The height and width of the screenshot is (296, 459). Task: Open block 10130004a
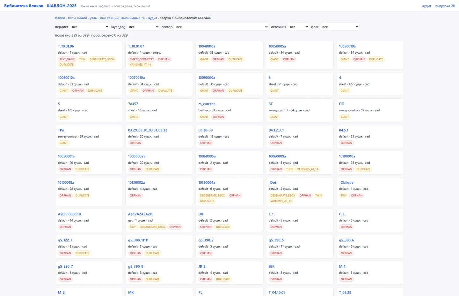[x=207, y=182]
